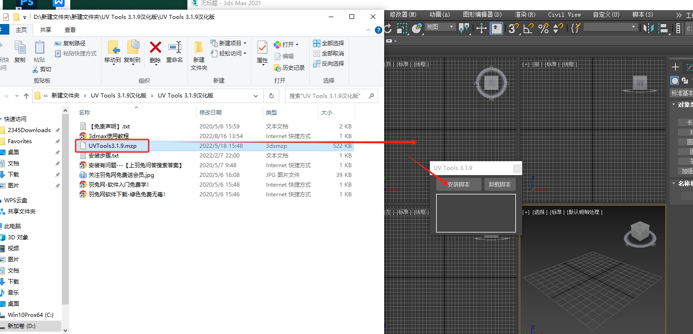Click the 默认明暗处理 viewport label

click(x=585, y=212)
